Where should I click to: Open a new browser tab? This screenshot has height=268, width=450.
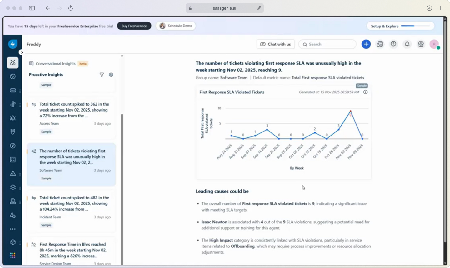pyautogui.click(x=441, y=8)
